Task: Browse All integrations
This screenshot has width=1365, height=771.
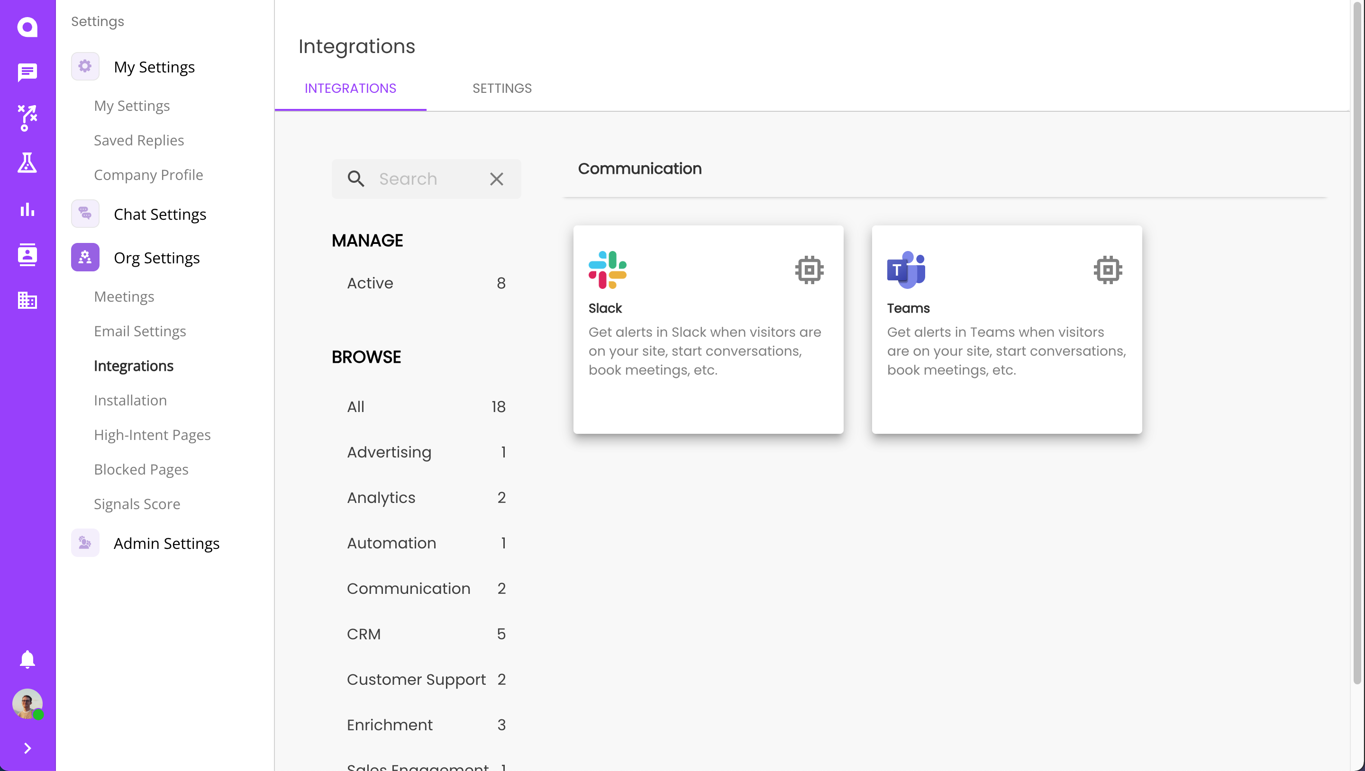Action: [427, 407]
